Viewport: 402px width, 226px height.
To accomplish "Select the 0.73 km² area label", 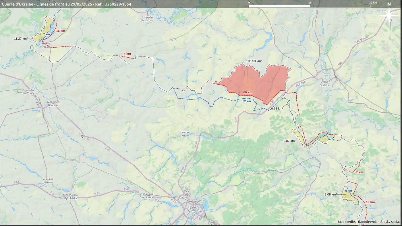I will pyautogui.click(x=277, y=108).
